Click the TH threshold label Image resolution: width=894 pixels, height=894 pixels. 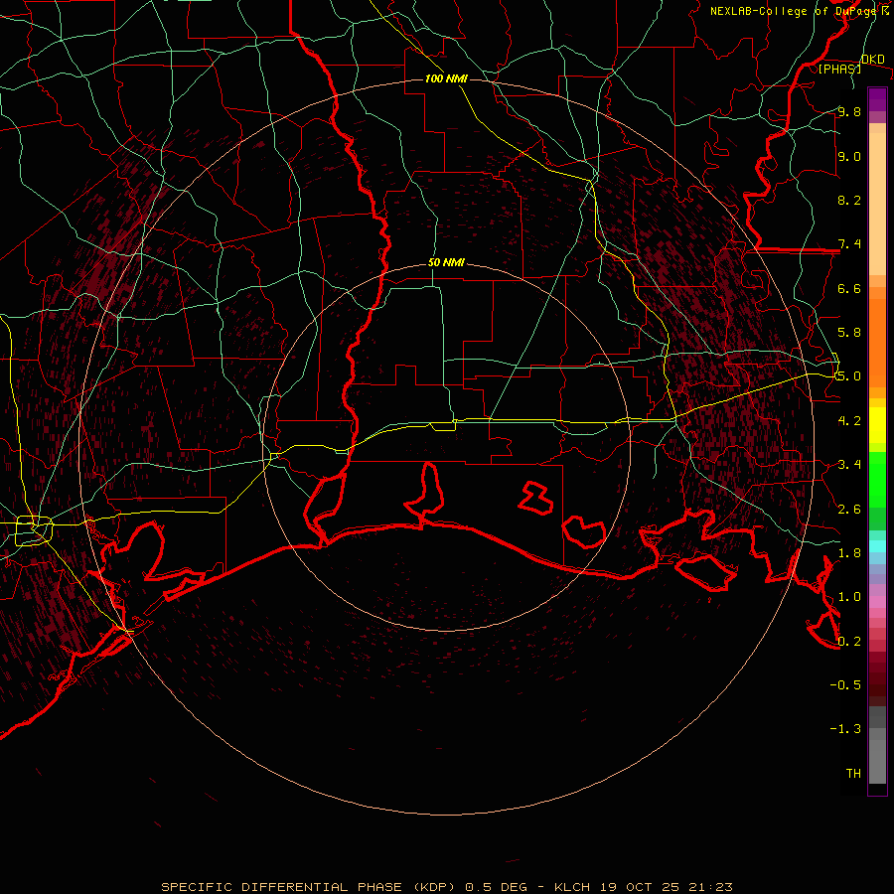point(853,774)
